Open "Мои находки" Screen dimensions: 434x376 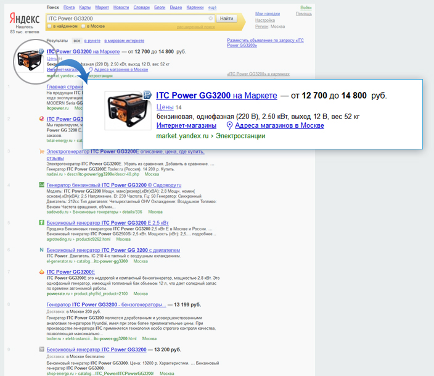tap(268, 14)
